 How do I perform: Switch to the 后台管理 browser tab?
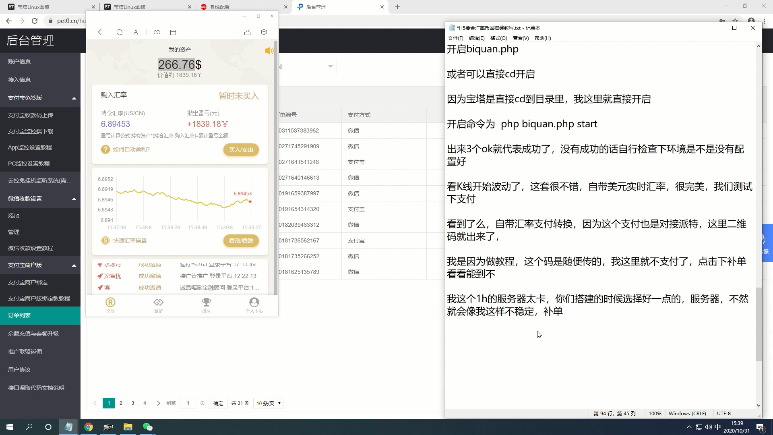[340, 7]
